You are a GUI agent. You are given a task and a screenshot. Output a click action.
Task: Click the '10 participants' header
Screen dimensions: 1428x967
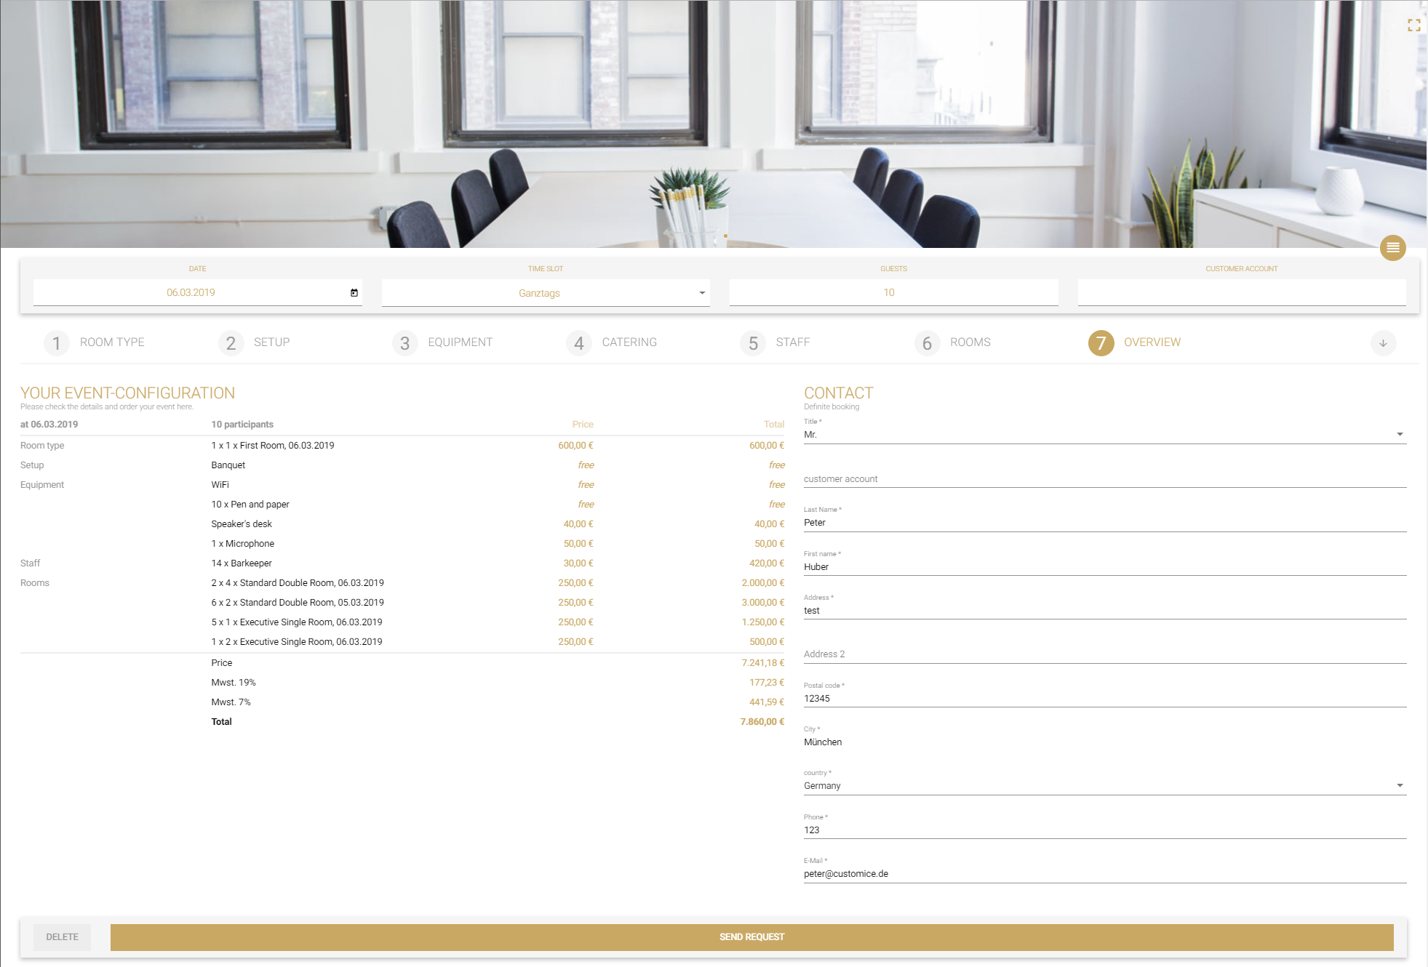(x=242, y=425)
